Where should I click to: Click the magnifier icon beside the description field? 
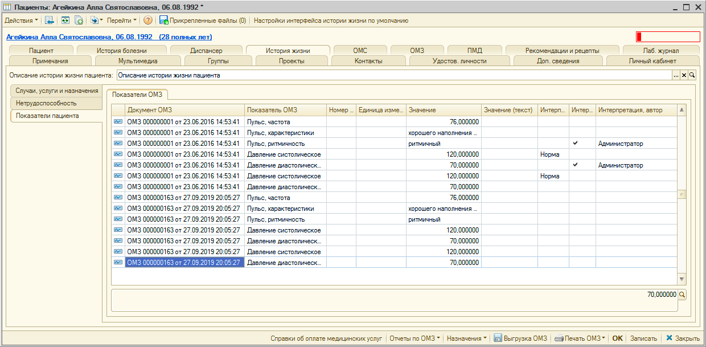(x=692, y=75)
